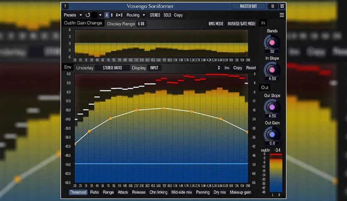Switch to the Attack parameter tab
This screenshot has height=201, width=347.
tap(123, 192)
